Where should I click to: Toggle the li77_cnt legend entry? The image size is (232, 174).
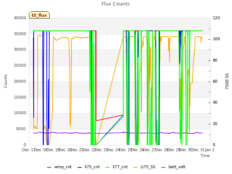tap(117, 167)
